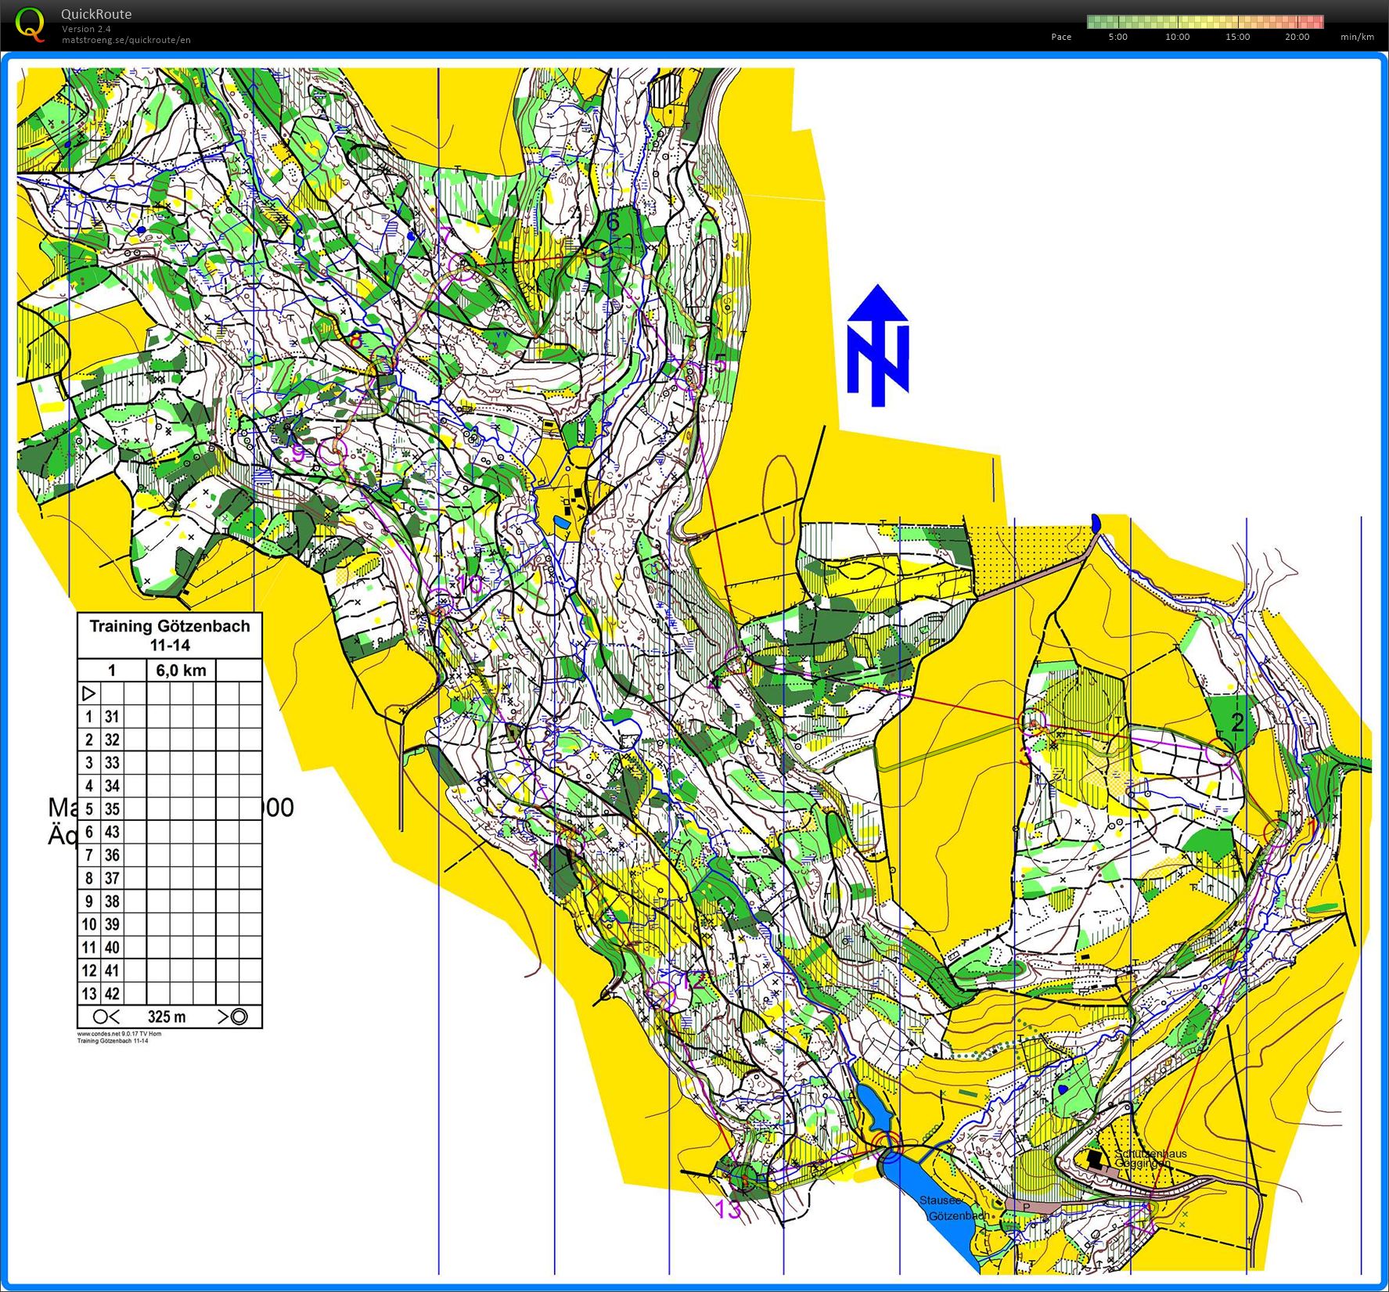1389x1292 pixels.
Task: Click the double-circle finish symbol in the table footer
Action: point(238,1017)
